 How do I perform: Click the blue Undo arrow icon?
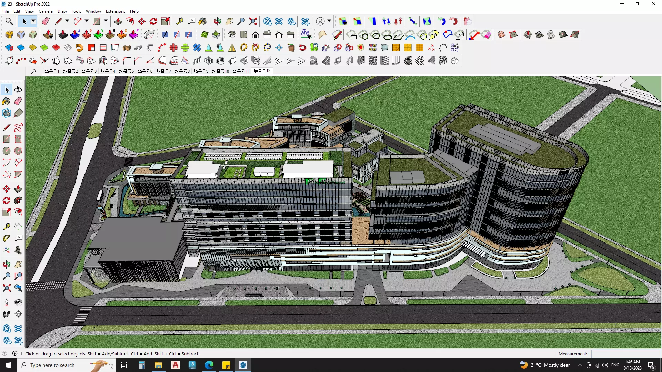pyautogui.click(x=442, y=21)
